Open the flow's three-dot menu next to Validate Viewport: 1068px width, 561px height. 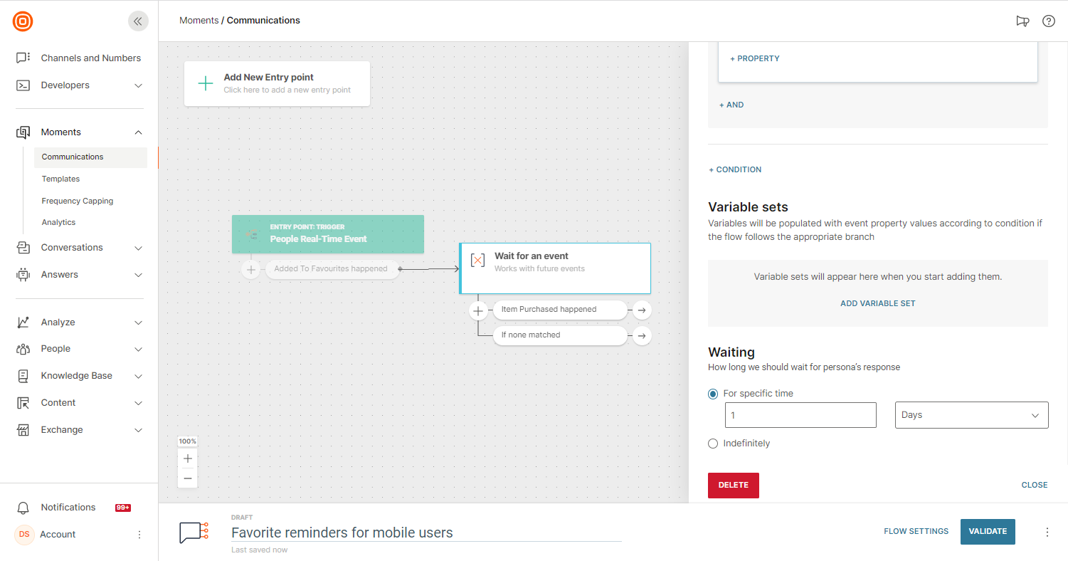click(1047, 532)
